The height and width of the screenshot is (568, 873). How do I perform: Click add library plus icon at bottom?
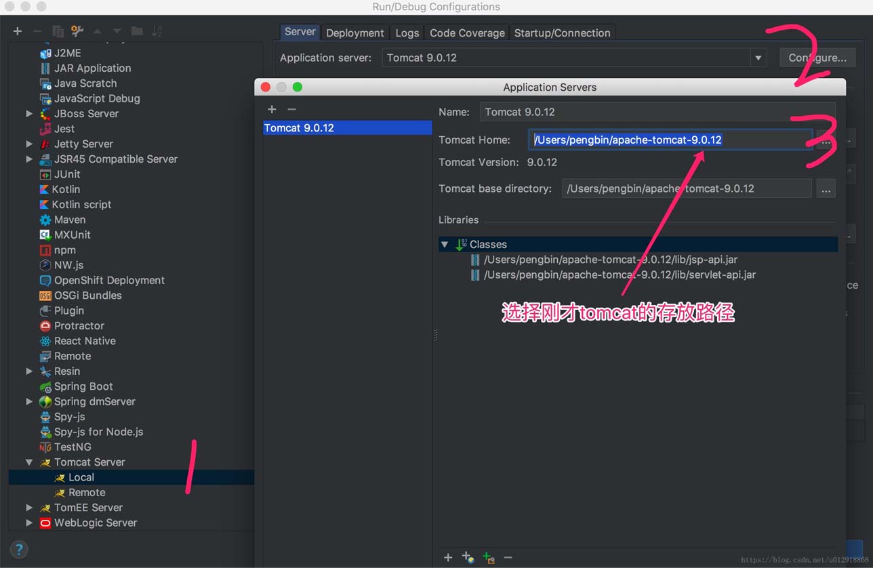click(448, 557)
